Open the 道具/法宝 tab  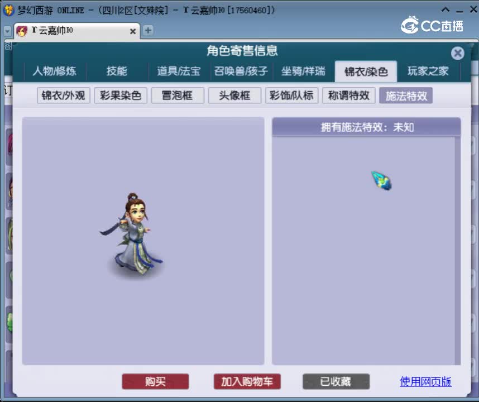tap(179, 71)
